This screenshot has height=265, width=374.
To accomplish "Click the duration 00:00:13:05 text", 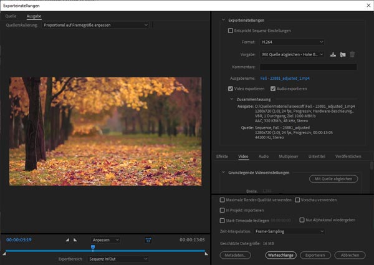I will 192,239.
